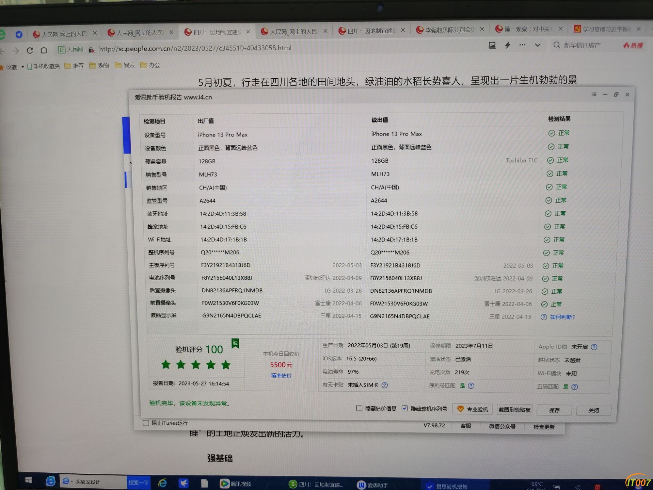Click the 保存 button
653x490 pixels.
(554, 410)
